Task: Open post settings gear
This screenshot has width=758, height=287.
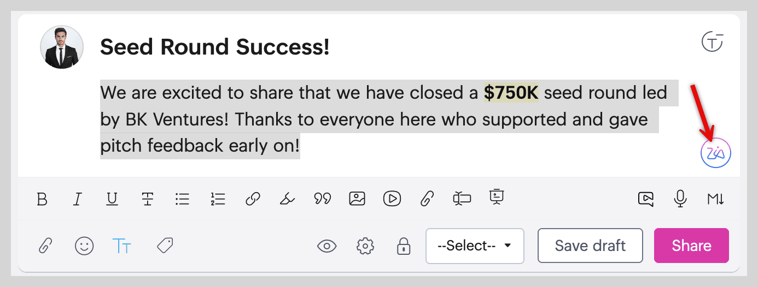Action: click(x=365, y=246)
